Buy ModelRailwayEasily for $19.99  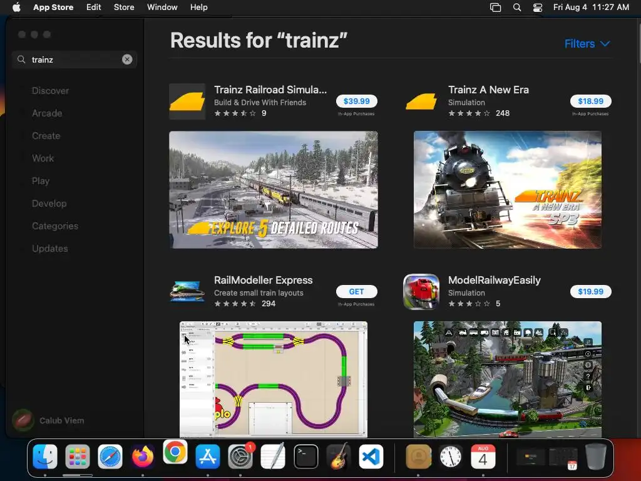coord(590,292)
